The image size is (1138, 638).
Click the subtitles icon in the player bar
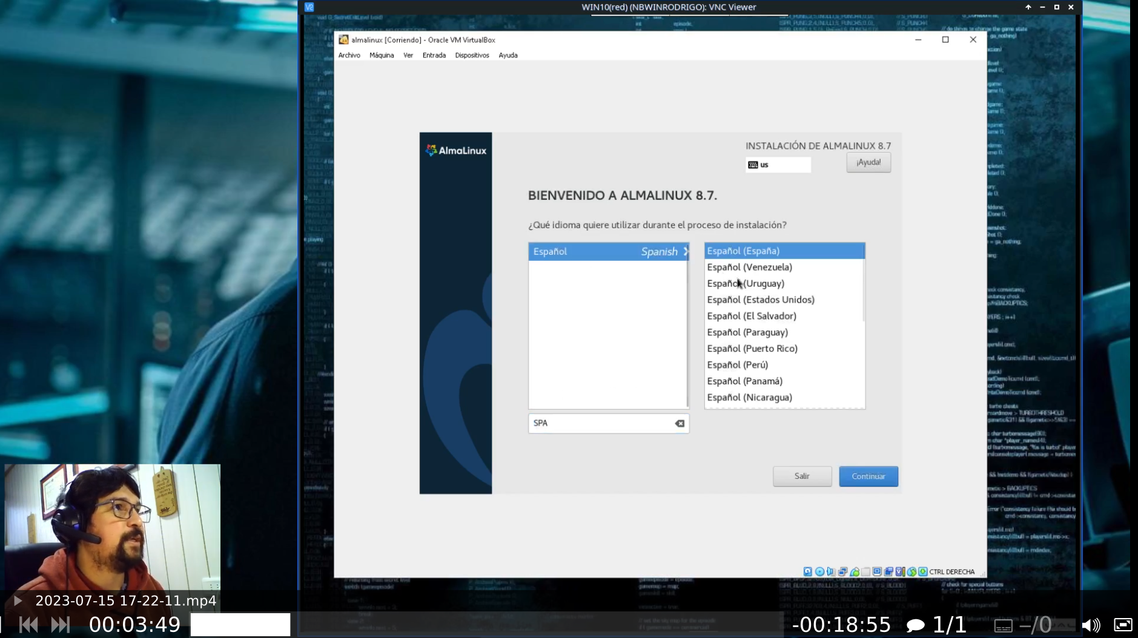pyautogui.click(x=1003, y=625)
